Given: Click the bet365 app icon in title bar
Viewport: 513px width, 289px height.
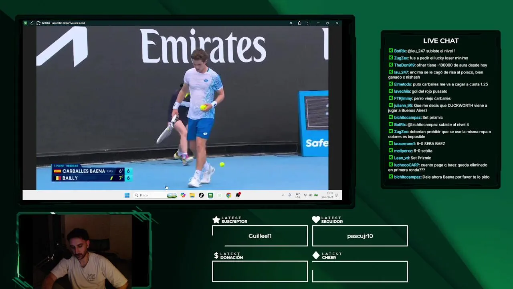Looking at the screenshot, I should 26,23.
